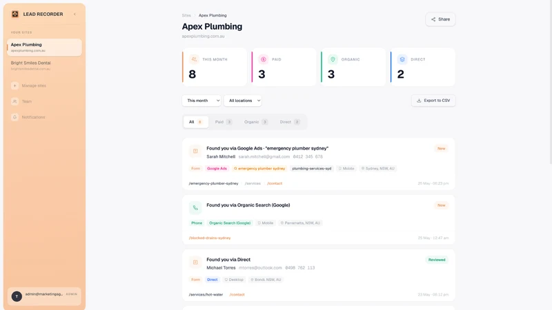Click the Michael Torres name
This screenshot has height=310, width=552.
(x=221, y=268)
